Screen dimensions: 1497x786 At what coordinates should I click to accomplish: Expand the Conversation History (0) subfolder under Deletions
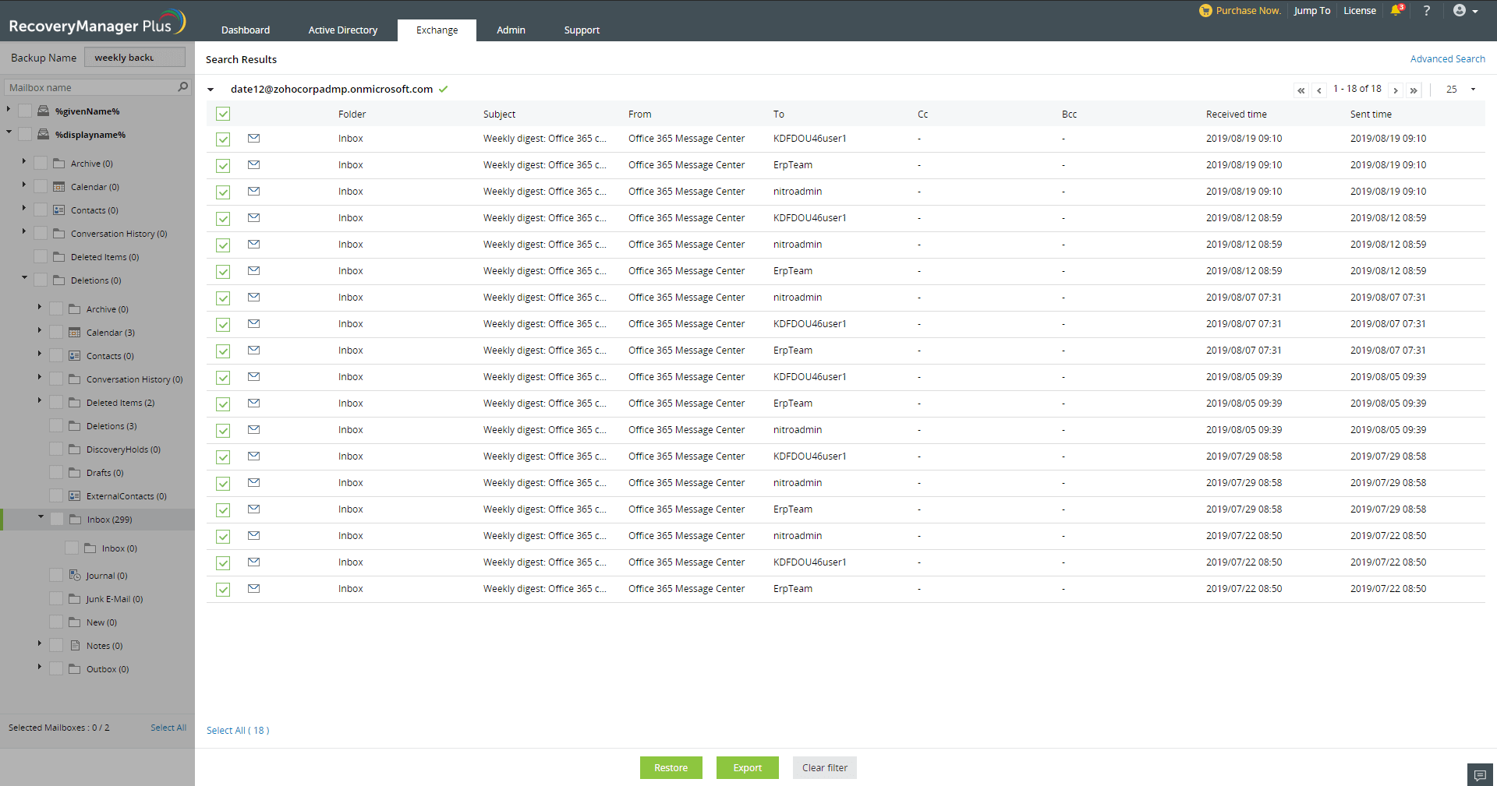click(40, 377)
